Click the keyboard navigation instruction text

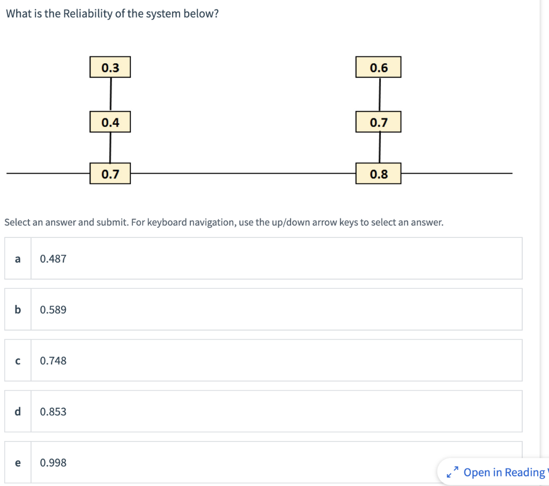point(224,222)
